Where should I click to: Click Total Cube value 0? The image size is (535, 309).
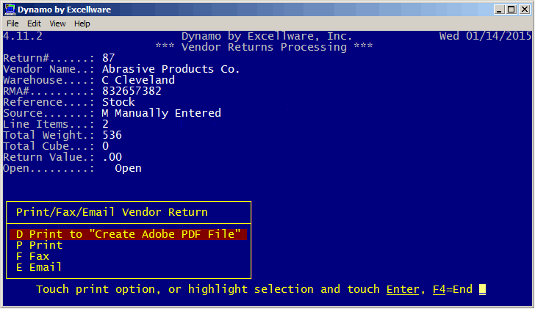coord(105,146)
